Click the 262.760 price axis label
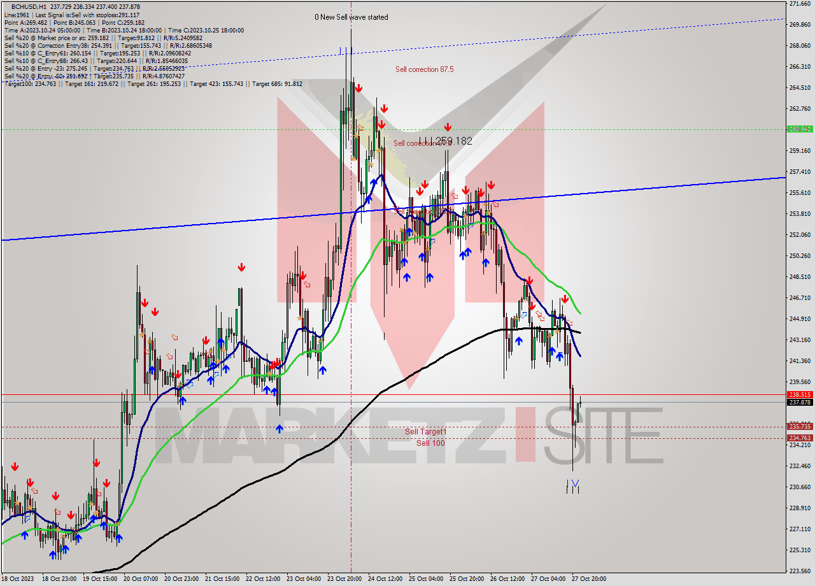 point(799,108)
